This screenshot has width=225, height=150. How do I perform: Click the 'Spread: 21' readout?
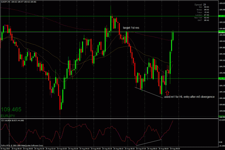tap(200, 5)
